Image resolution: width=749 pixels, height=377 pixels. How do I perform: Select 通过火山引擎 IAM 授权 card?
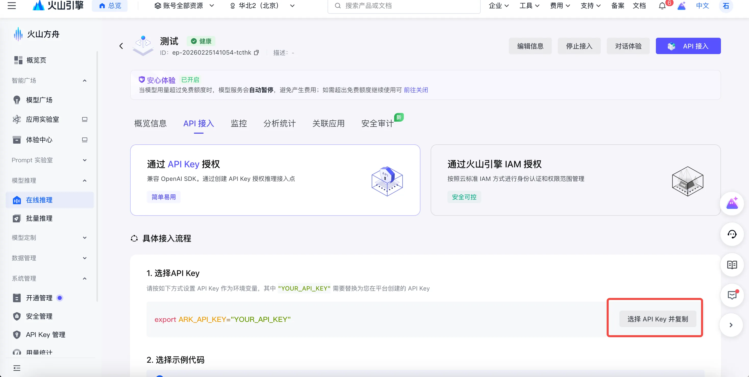[576, 180]
